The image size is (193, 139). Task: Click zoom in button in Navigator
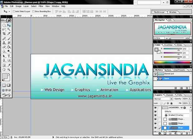[x=187, y=38]
